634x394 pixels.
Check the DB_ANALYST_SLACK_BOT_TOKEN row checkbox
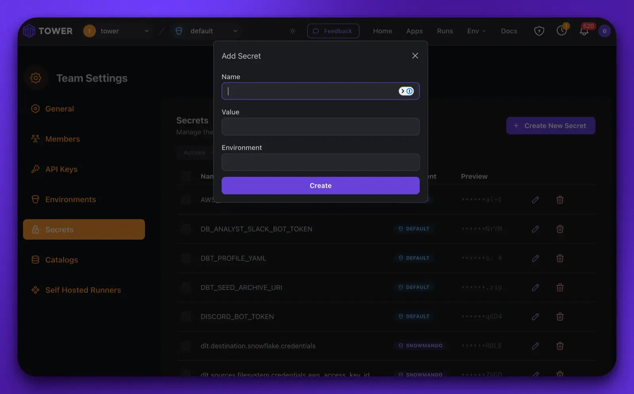click(186, 229)
